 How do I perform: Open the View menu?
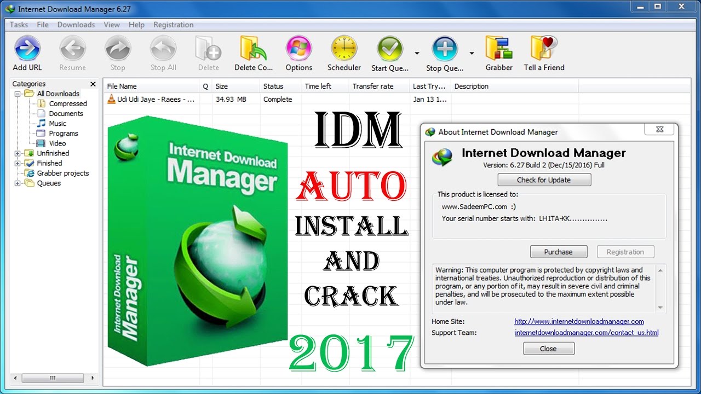112,25
